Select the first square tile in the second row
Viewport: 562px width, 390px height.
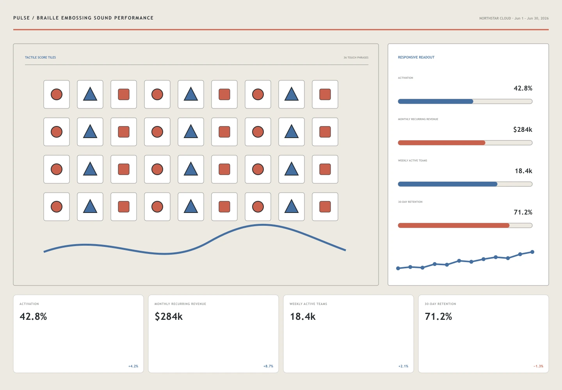click(124, 132)
